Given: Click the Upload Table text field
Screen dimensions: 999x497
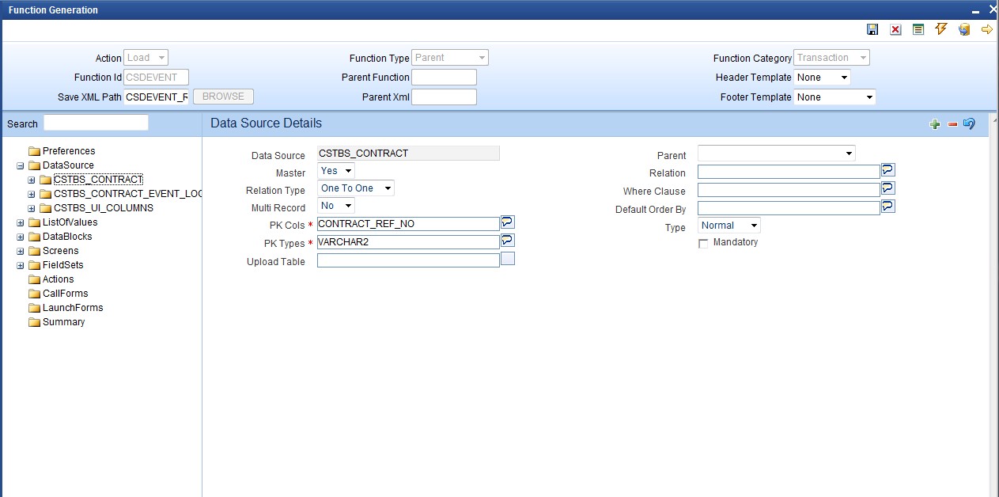Looking at the screenshot, I should [x=408, y=260].
